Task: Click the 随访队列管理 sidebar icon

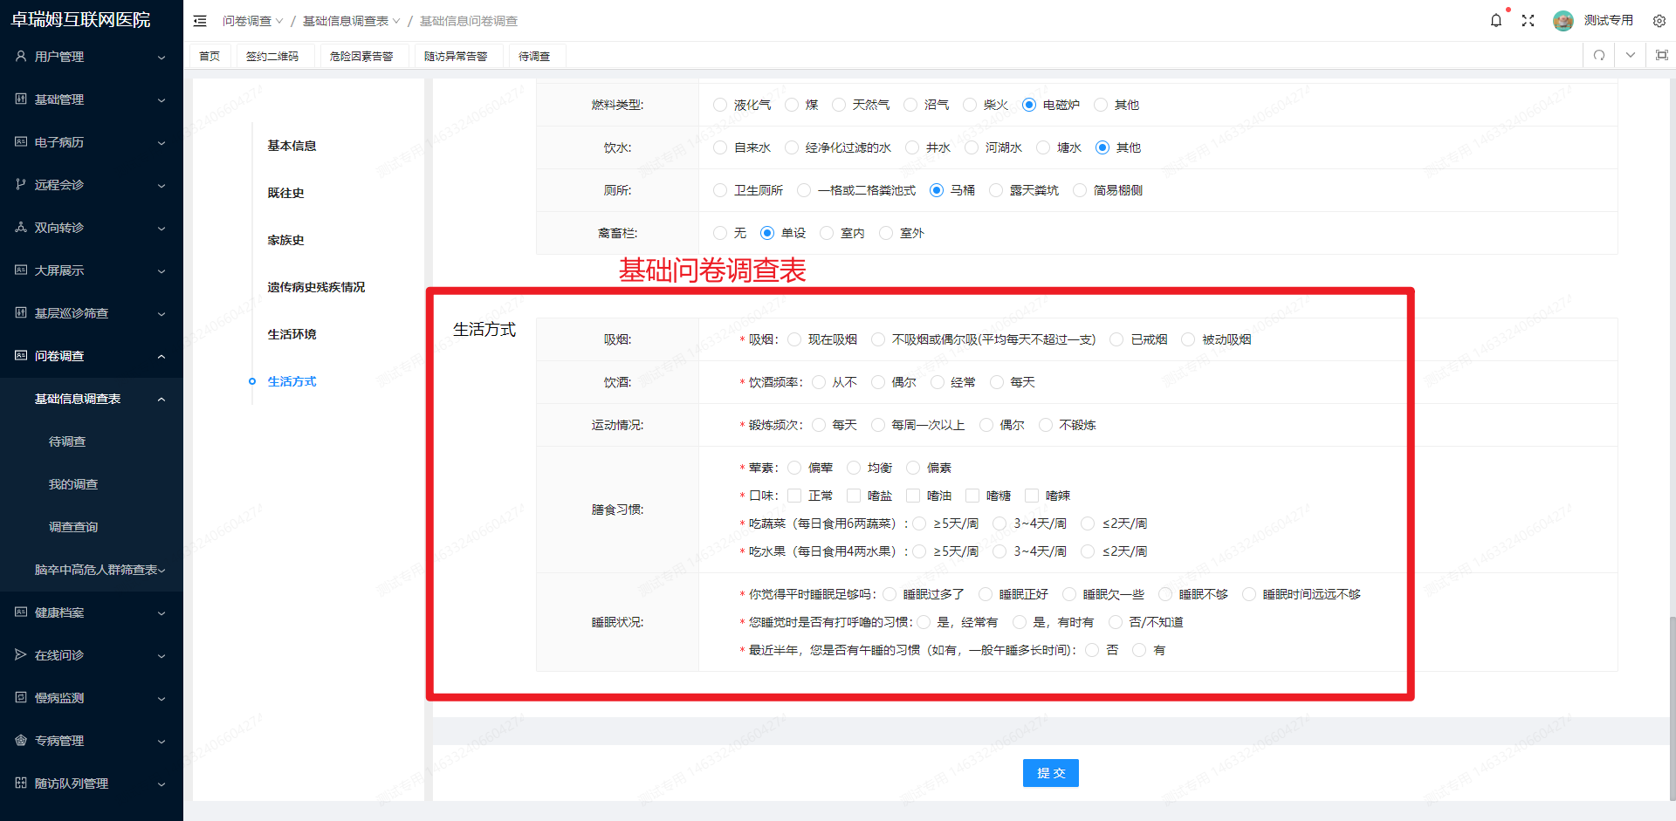Action: coord(21,783)
